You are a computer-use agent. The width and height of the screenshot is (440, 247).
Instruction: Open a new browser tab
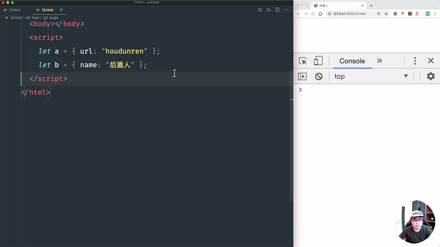[x=371, y=5]
